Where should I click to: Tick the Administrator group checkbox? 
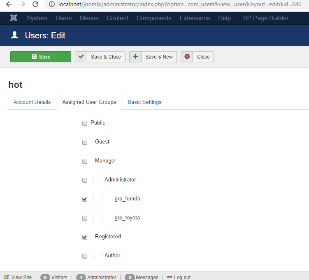(85, 180)
